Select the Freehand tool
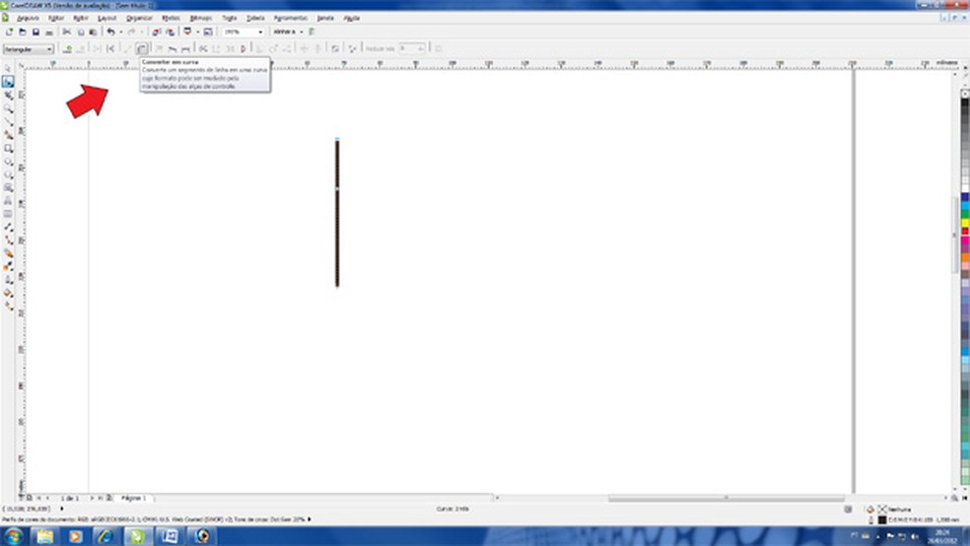 tap(8, 122)
